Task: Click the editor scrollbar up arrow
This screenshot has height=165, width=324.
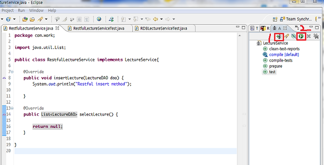Action: [x=240, y=36]
